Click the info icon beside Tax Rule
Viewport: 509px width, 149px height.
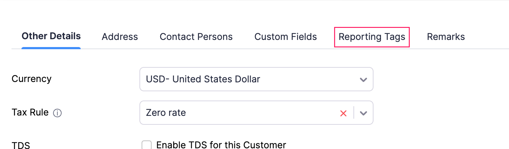[x=57, y=113]
